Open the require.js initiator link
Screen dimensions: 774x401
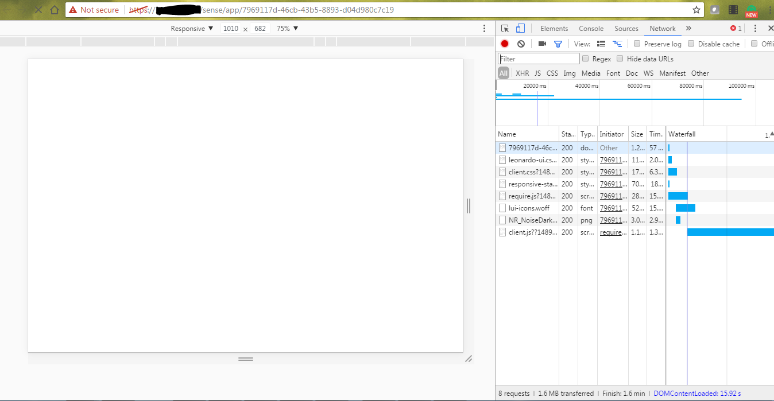click(x=612, y=232)
